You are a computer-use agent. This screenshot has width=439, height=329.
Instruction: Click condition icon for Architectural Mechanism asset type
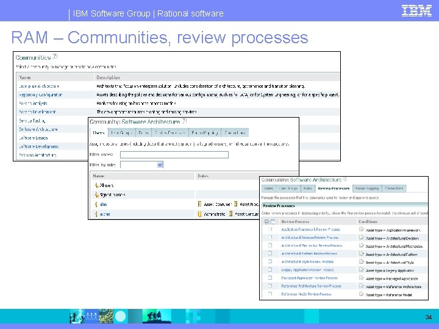coord(362,246)
